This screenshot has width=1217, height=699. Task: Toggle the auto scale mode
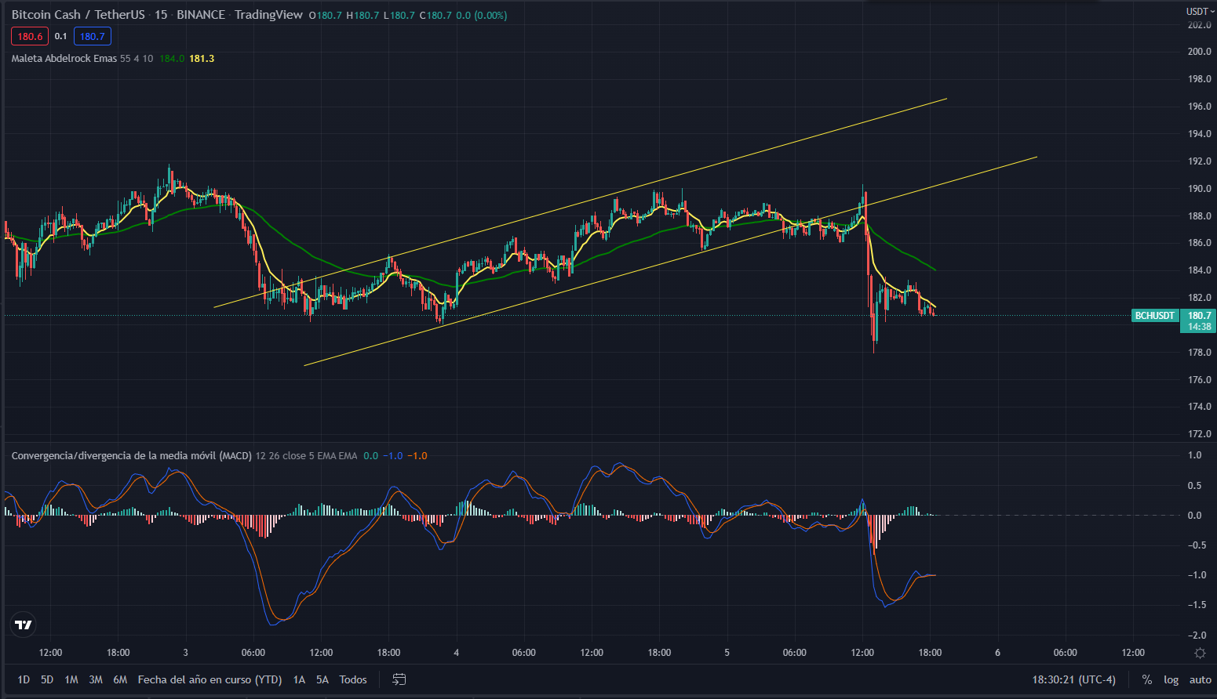pos(1201,679)
